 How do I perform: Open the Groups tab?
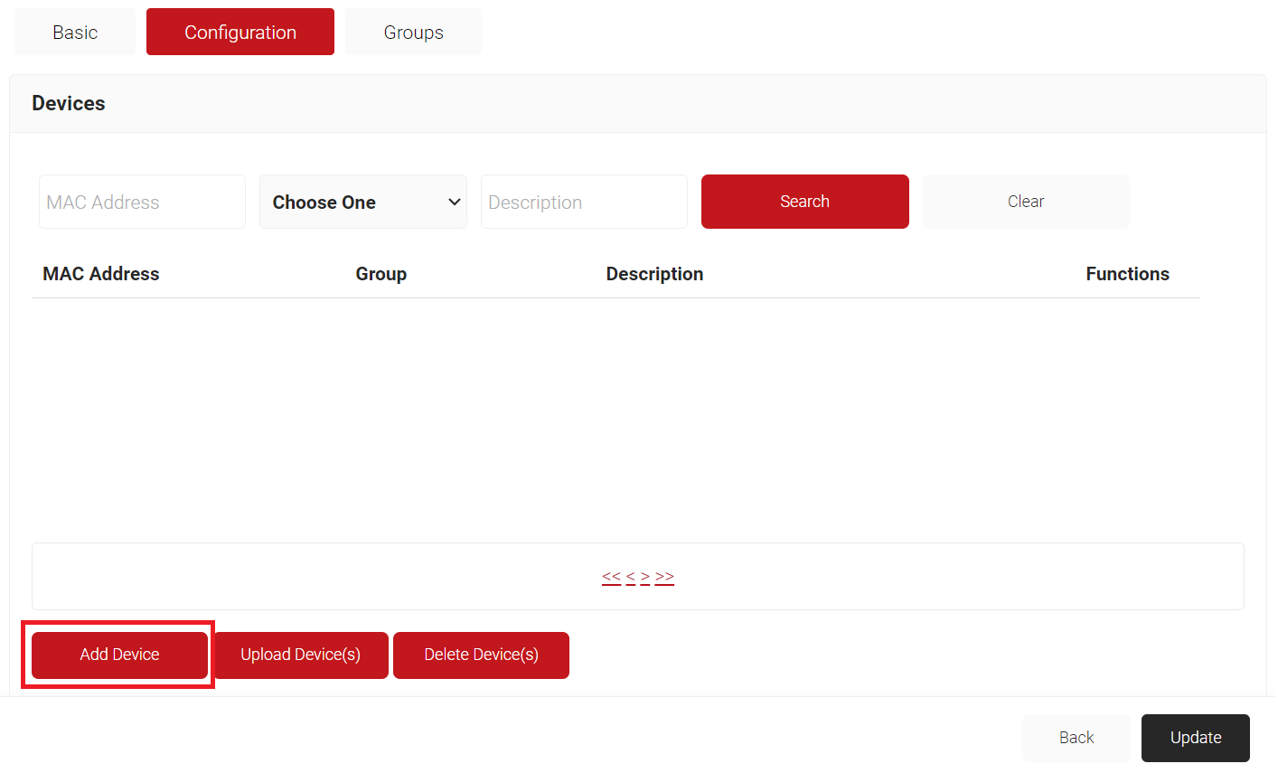tap(413, 33)
